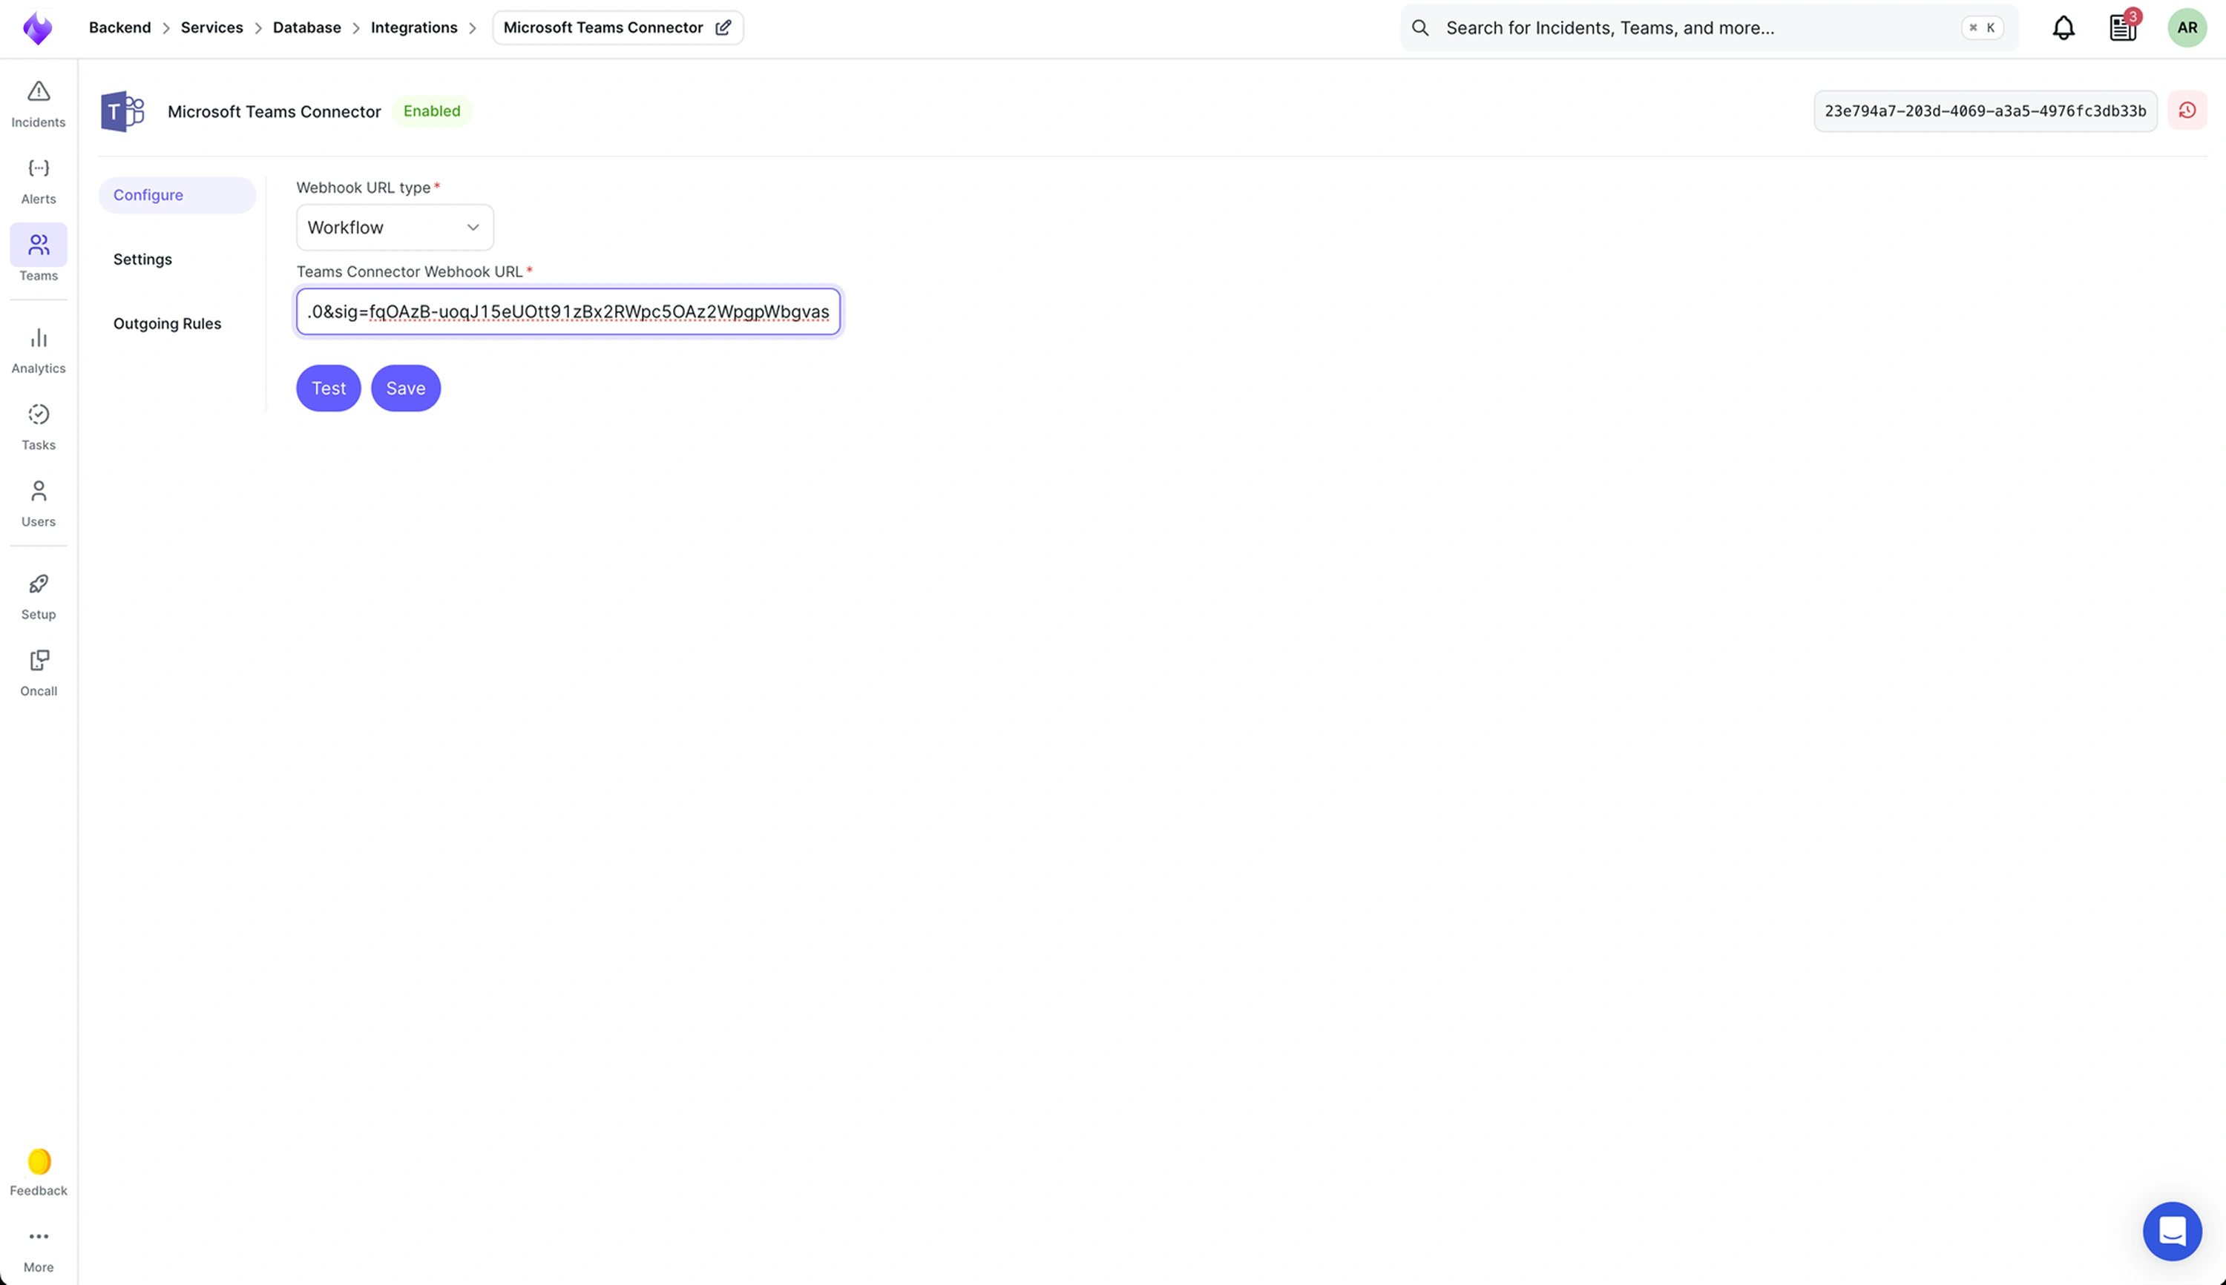
Task: Focus the Teams Connector Webhook URL field
Action: [x=567, y=311]
